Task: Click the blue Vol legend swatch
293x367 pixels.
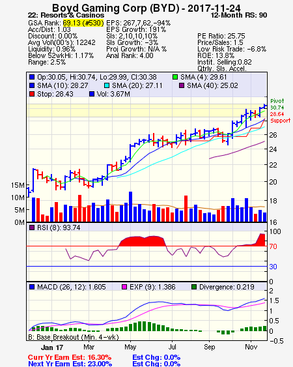Action: tap(92, 94)
